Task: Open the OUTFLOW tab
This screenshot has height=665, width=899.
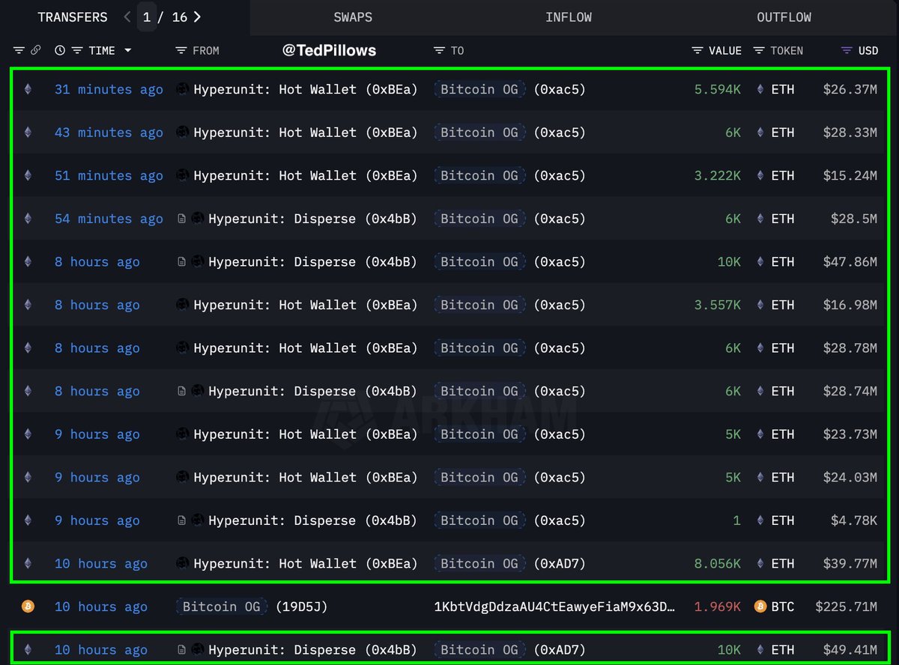Action: click(x=784, y=16)
